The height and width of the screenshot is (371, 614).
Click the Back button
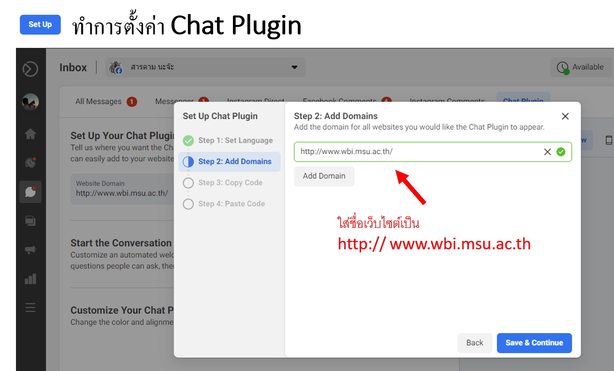475,343
